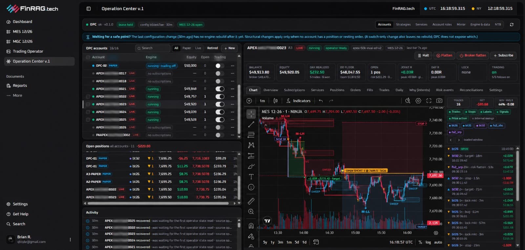This screenshot has width=525, height=250.
Task: Toggle trading switch for APEX 0025
Action: point(220,120)
